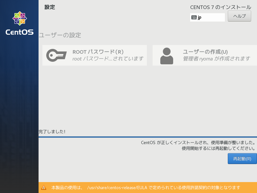Click the EULA warning triangle icon
The height and width of the screenshot is (193, 257).
pyautogui.click(x=44, y=188)
